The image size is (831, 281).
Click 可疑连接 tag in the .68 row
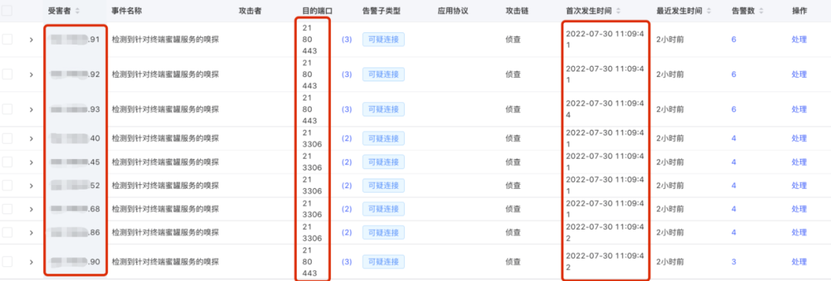point(383,209)
